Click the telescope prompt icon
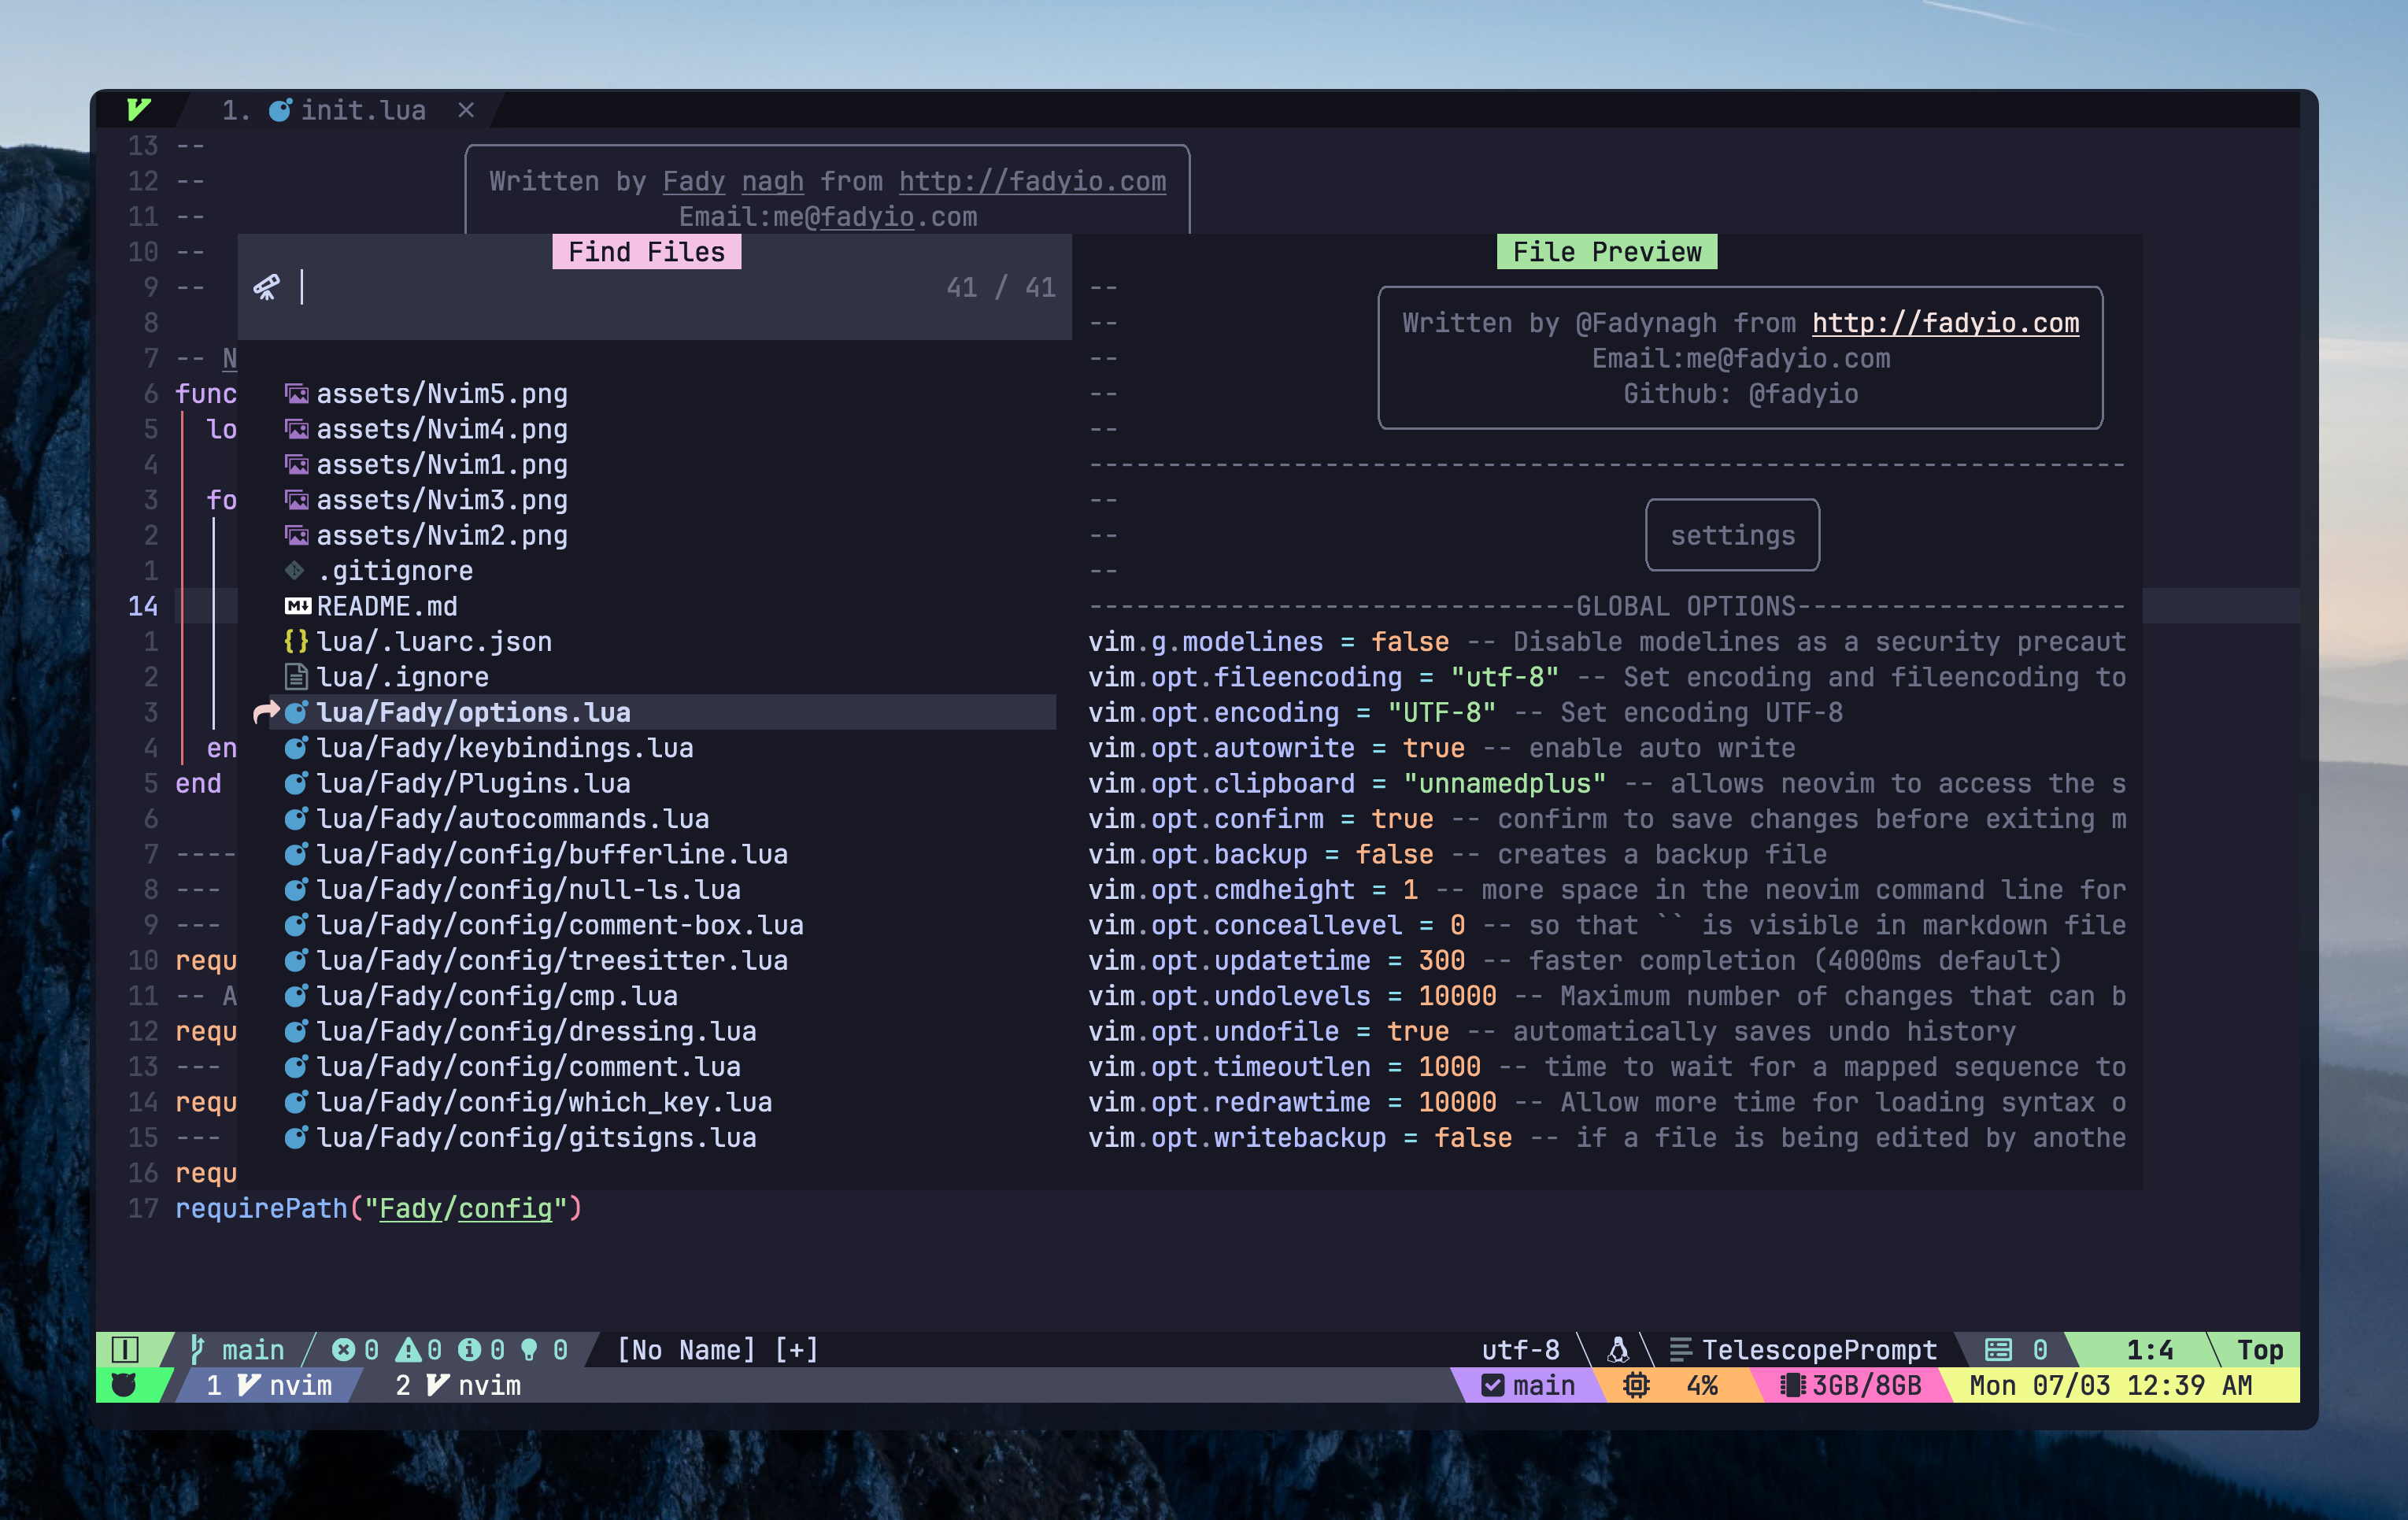The width and height of the screenshot is (2408, 1520). point(266,288)
